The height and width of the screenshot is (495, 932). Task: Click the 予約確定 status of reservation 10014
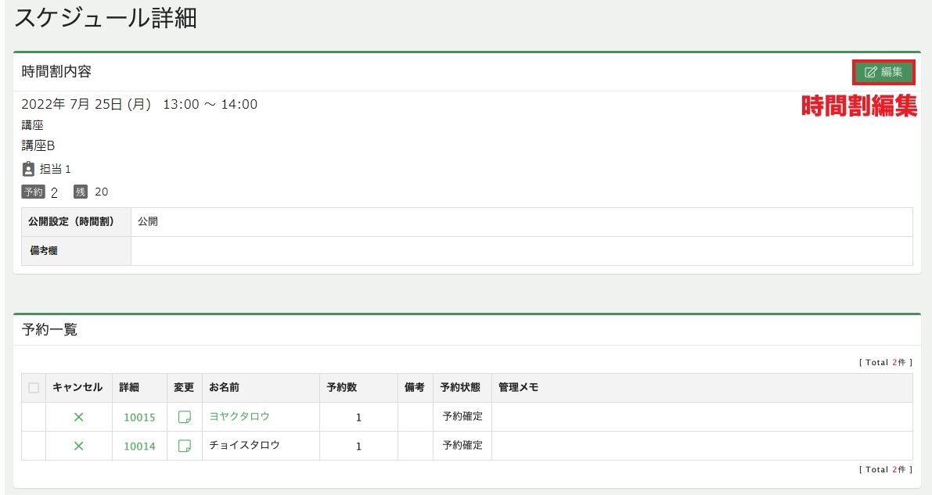pyautogui.click(x=462, y=445)
